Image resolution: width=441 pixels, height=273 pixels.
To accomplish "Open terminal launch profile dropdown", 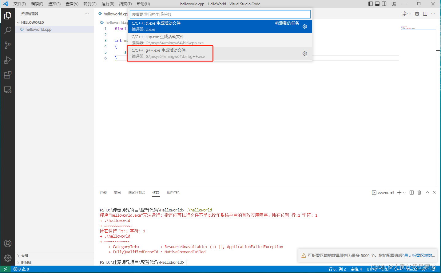I will (x=404, y=193).
